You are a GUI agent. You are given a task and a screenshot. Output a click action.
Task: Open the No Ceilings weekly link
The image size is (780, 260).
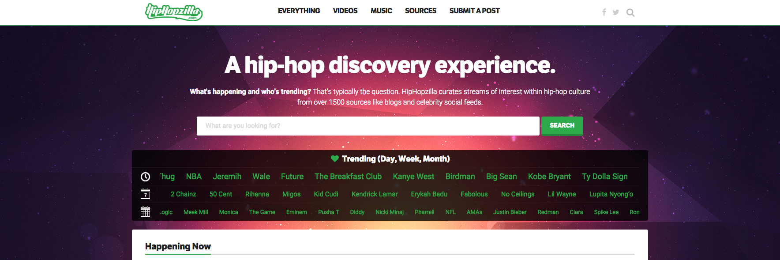pyautogui.click(x=517, y=194)
